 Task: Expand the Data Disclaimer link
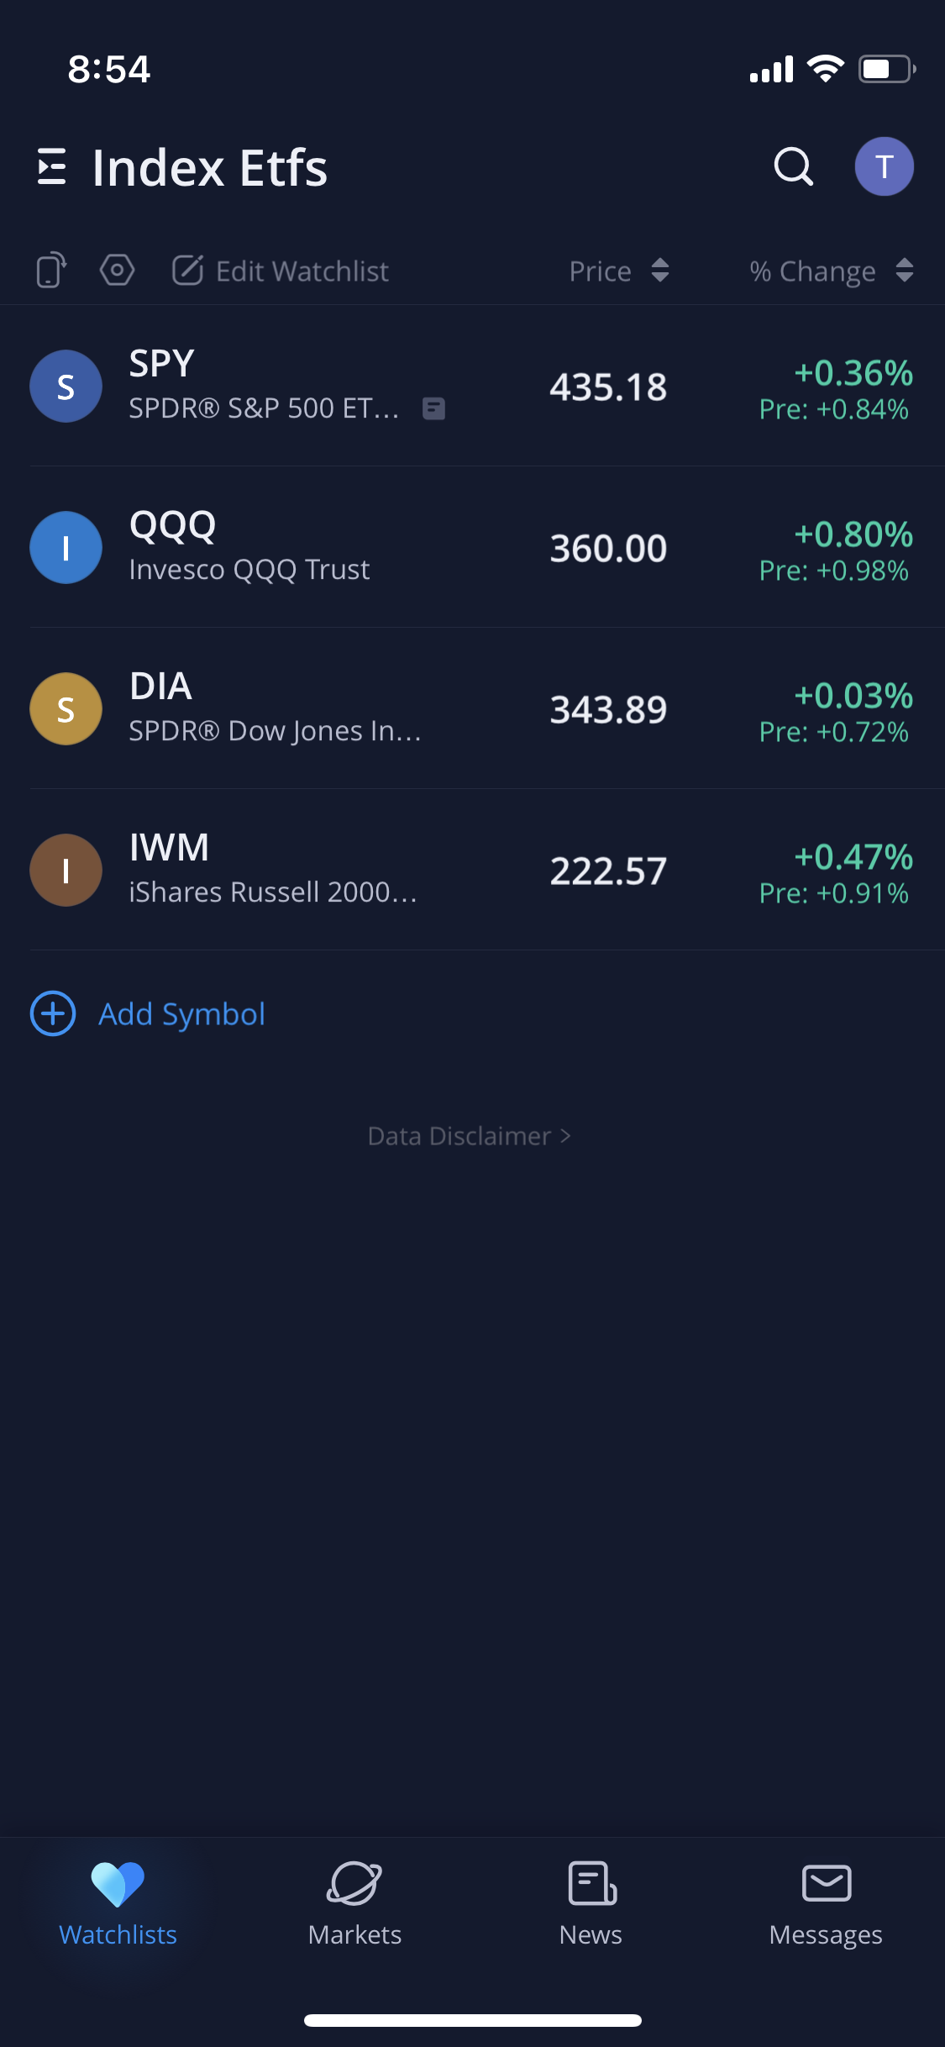click(470, 1136)
